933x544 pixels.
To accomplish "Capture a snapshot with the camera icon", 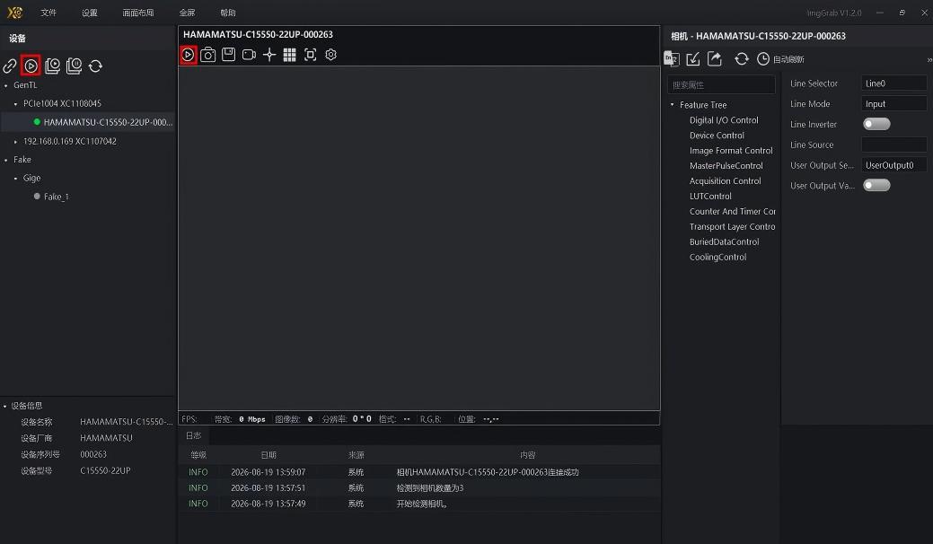I will pyautogui.click(x=207, y=55).
